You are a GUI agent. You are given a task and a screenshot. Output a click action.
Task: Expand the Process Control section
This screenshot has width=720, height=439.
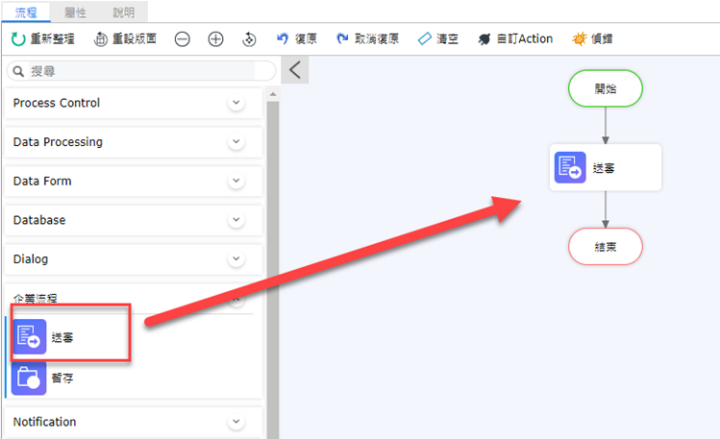point(236,104)
